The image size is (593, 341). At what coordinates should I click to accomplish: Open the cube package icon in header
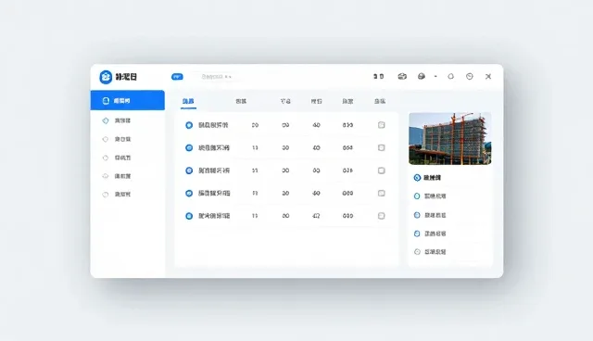tap(422, 76)
